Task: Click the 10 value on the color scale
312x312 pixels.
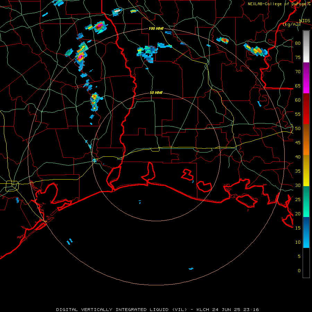Action: 298,242
